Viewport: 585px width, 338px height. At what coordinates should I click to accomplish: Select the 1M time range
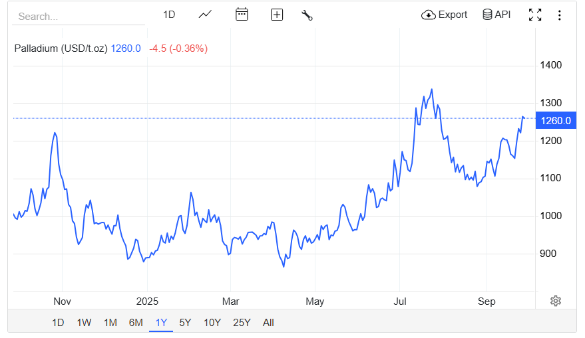[x=110, y=323]
